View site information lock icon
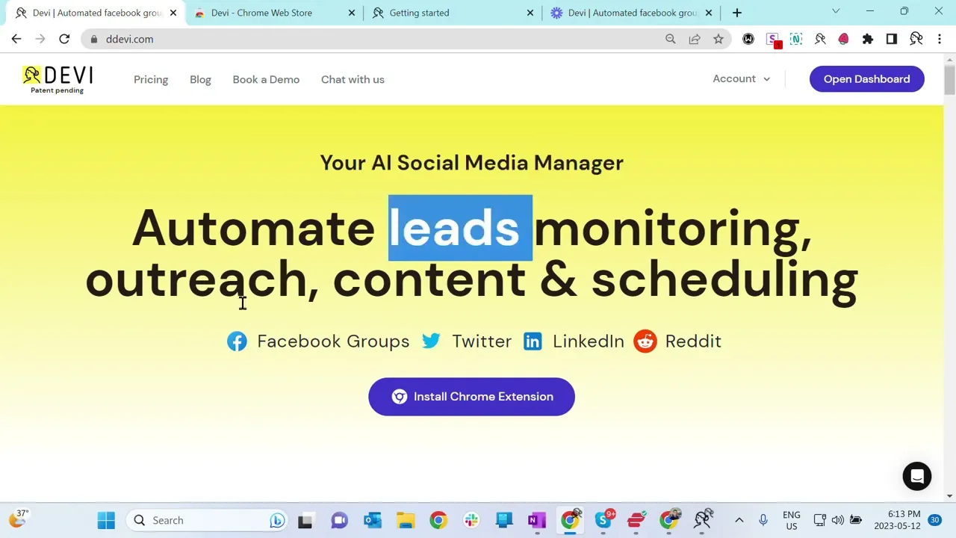This screenshot has height=538, width=956. (94, 39)
